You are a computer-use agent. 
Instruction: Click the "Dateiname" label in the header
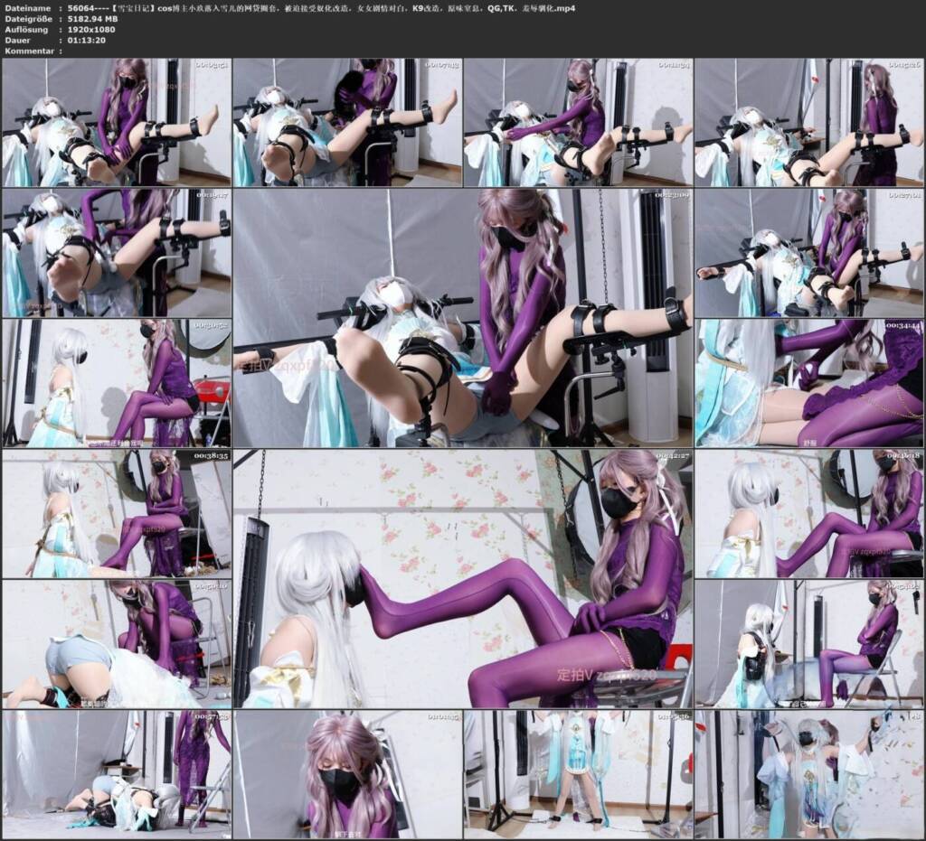[x=28, y=8]
